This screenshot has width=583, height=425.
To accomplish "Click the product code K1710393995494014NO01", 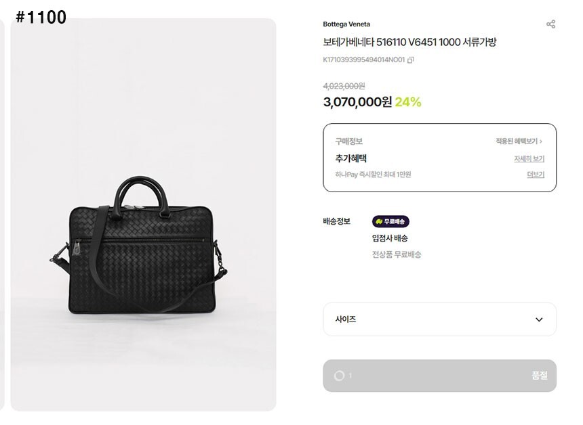I will click(x=363, y=60).
